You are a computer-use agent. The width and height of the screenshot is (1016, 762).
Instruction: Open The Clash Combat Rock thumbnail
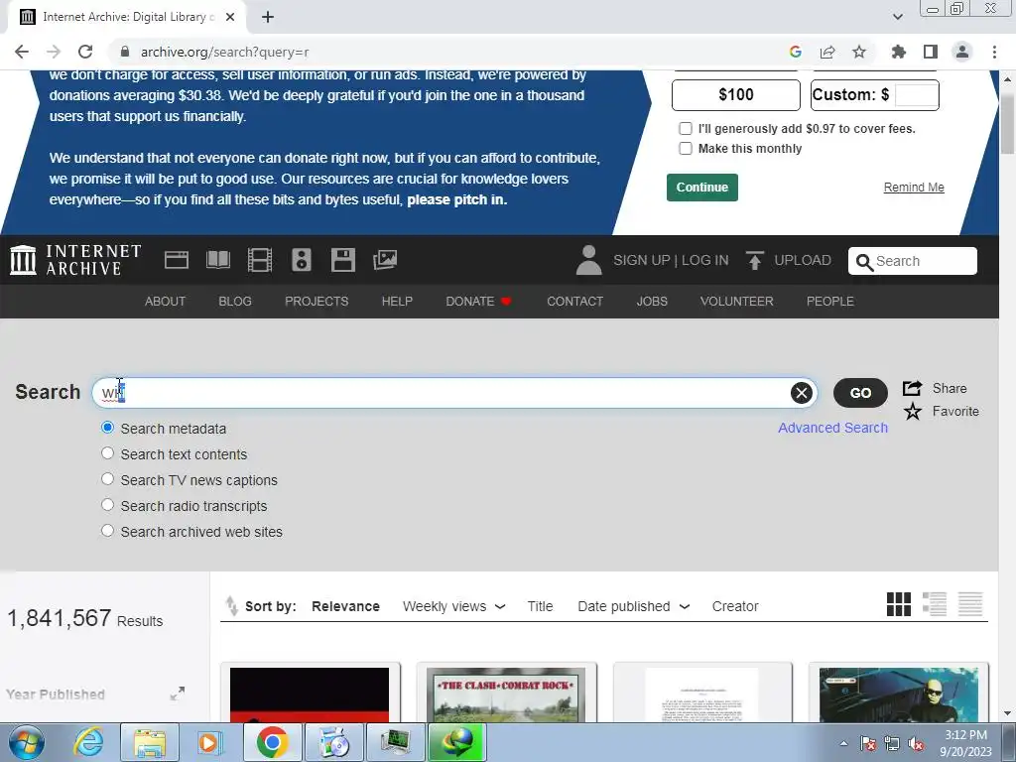[x=506, y=694]
